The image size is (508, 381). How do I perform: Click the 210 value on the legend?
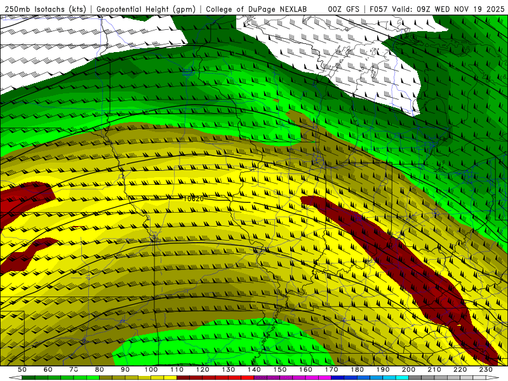pos(434,370)
